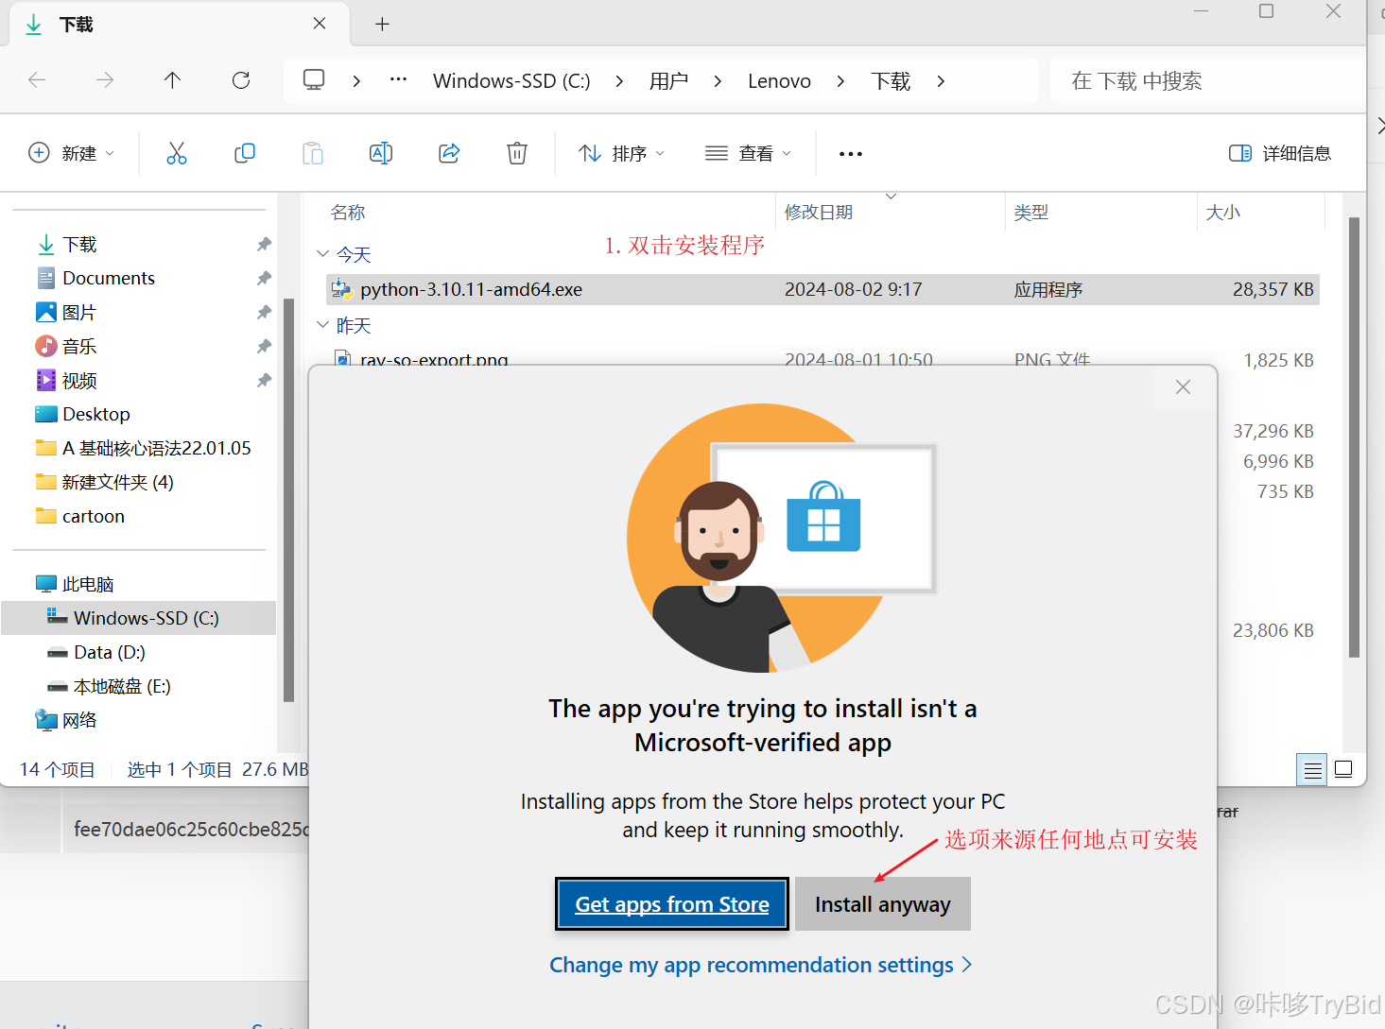This screenshot has width=1385, height=1029.
Task: Click Install anyway button
Action: pos(883,904)
